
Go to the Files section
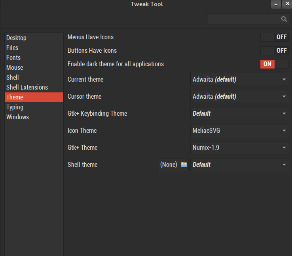coord(34,48)
